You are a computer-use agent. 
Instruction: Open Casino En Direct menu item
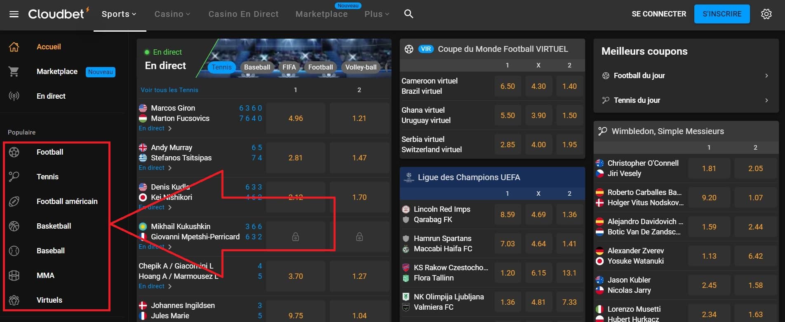[x=244, y=14]
